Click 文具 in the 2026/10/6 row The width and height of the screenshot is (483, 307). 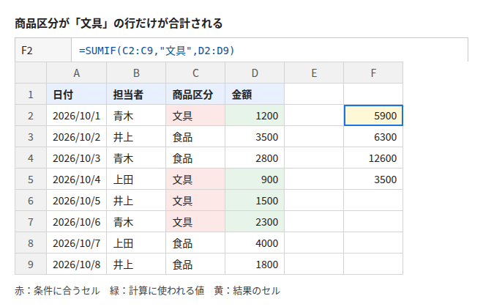point(195,222)
